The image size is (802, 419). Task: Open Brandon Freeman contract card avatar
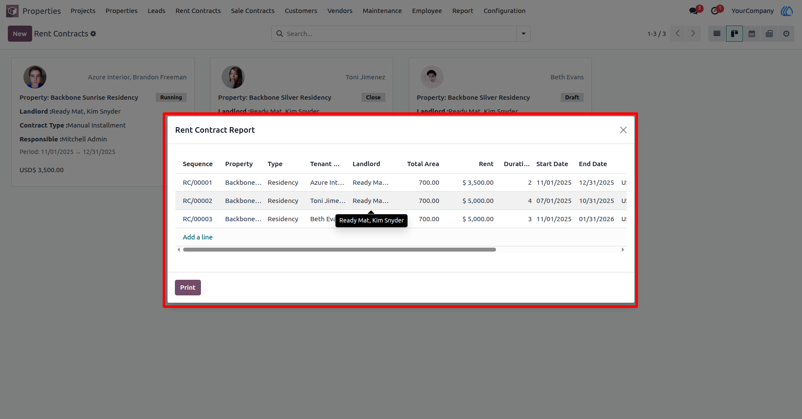(35, 77)
